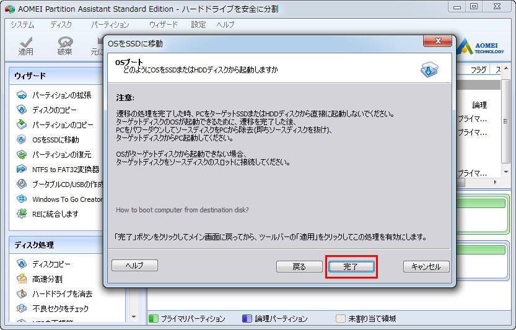Close the OSをSSDに移動 dialog
Image resolution: width=516 pixels, height=330 pixels.
tap(438, 41)
